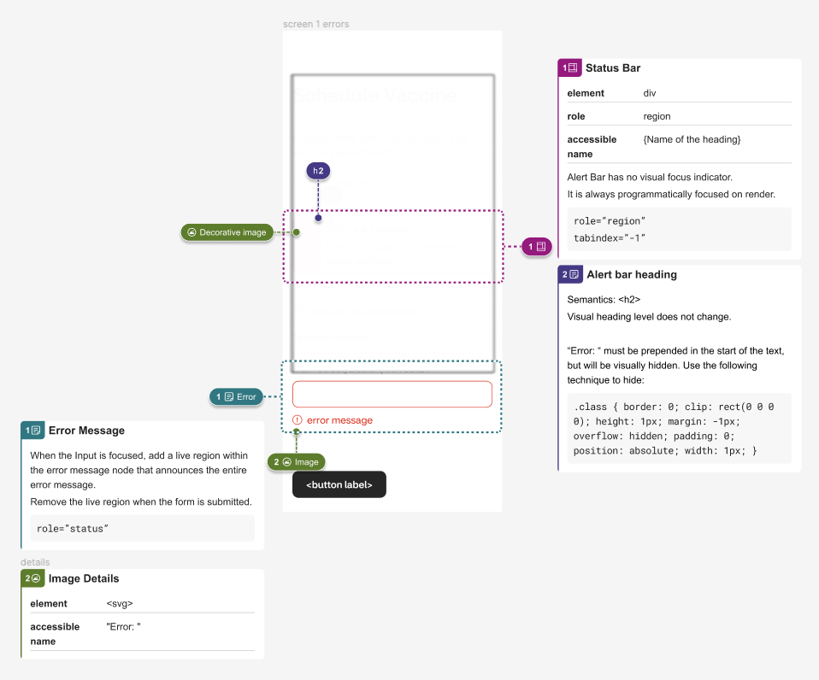Click the red error message label
819x680 pixels.
[339, 419]
